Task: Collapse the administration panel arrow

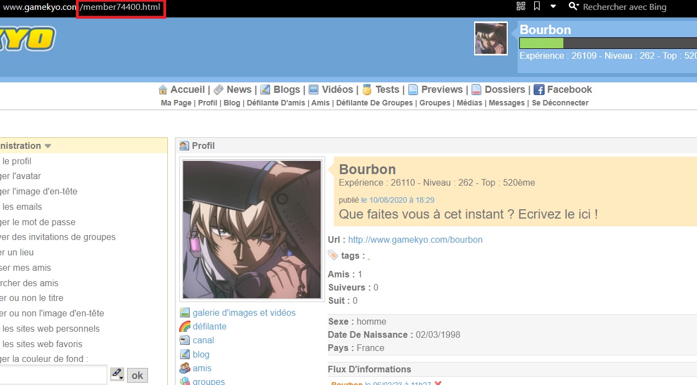Action: click(48, 146)
